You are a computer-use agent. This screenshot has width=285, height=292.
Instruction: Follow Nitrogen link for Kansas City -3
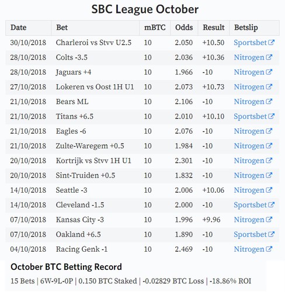tap(249, 220)
